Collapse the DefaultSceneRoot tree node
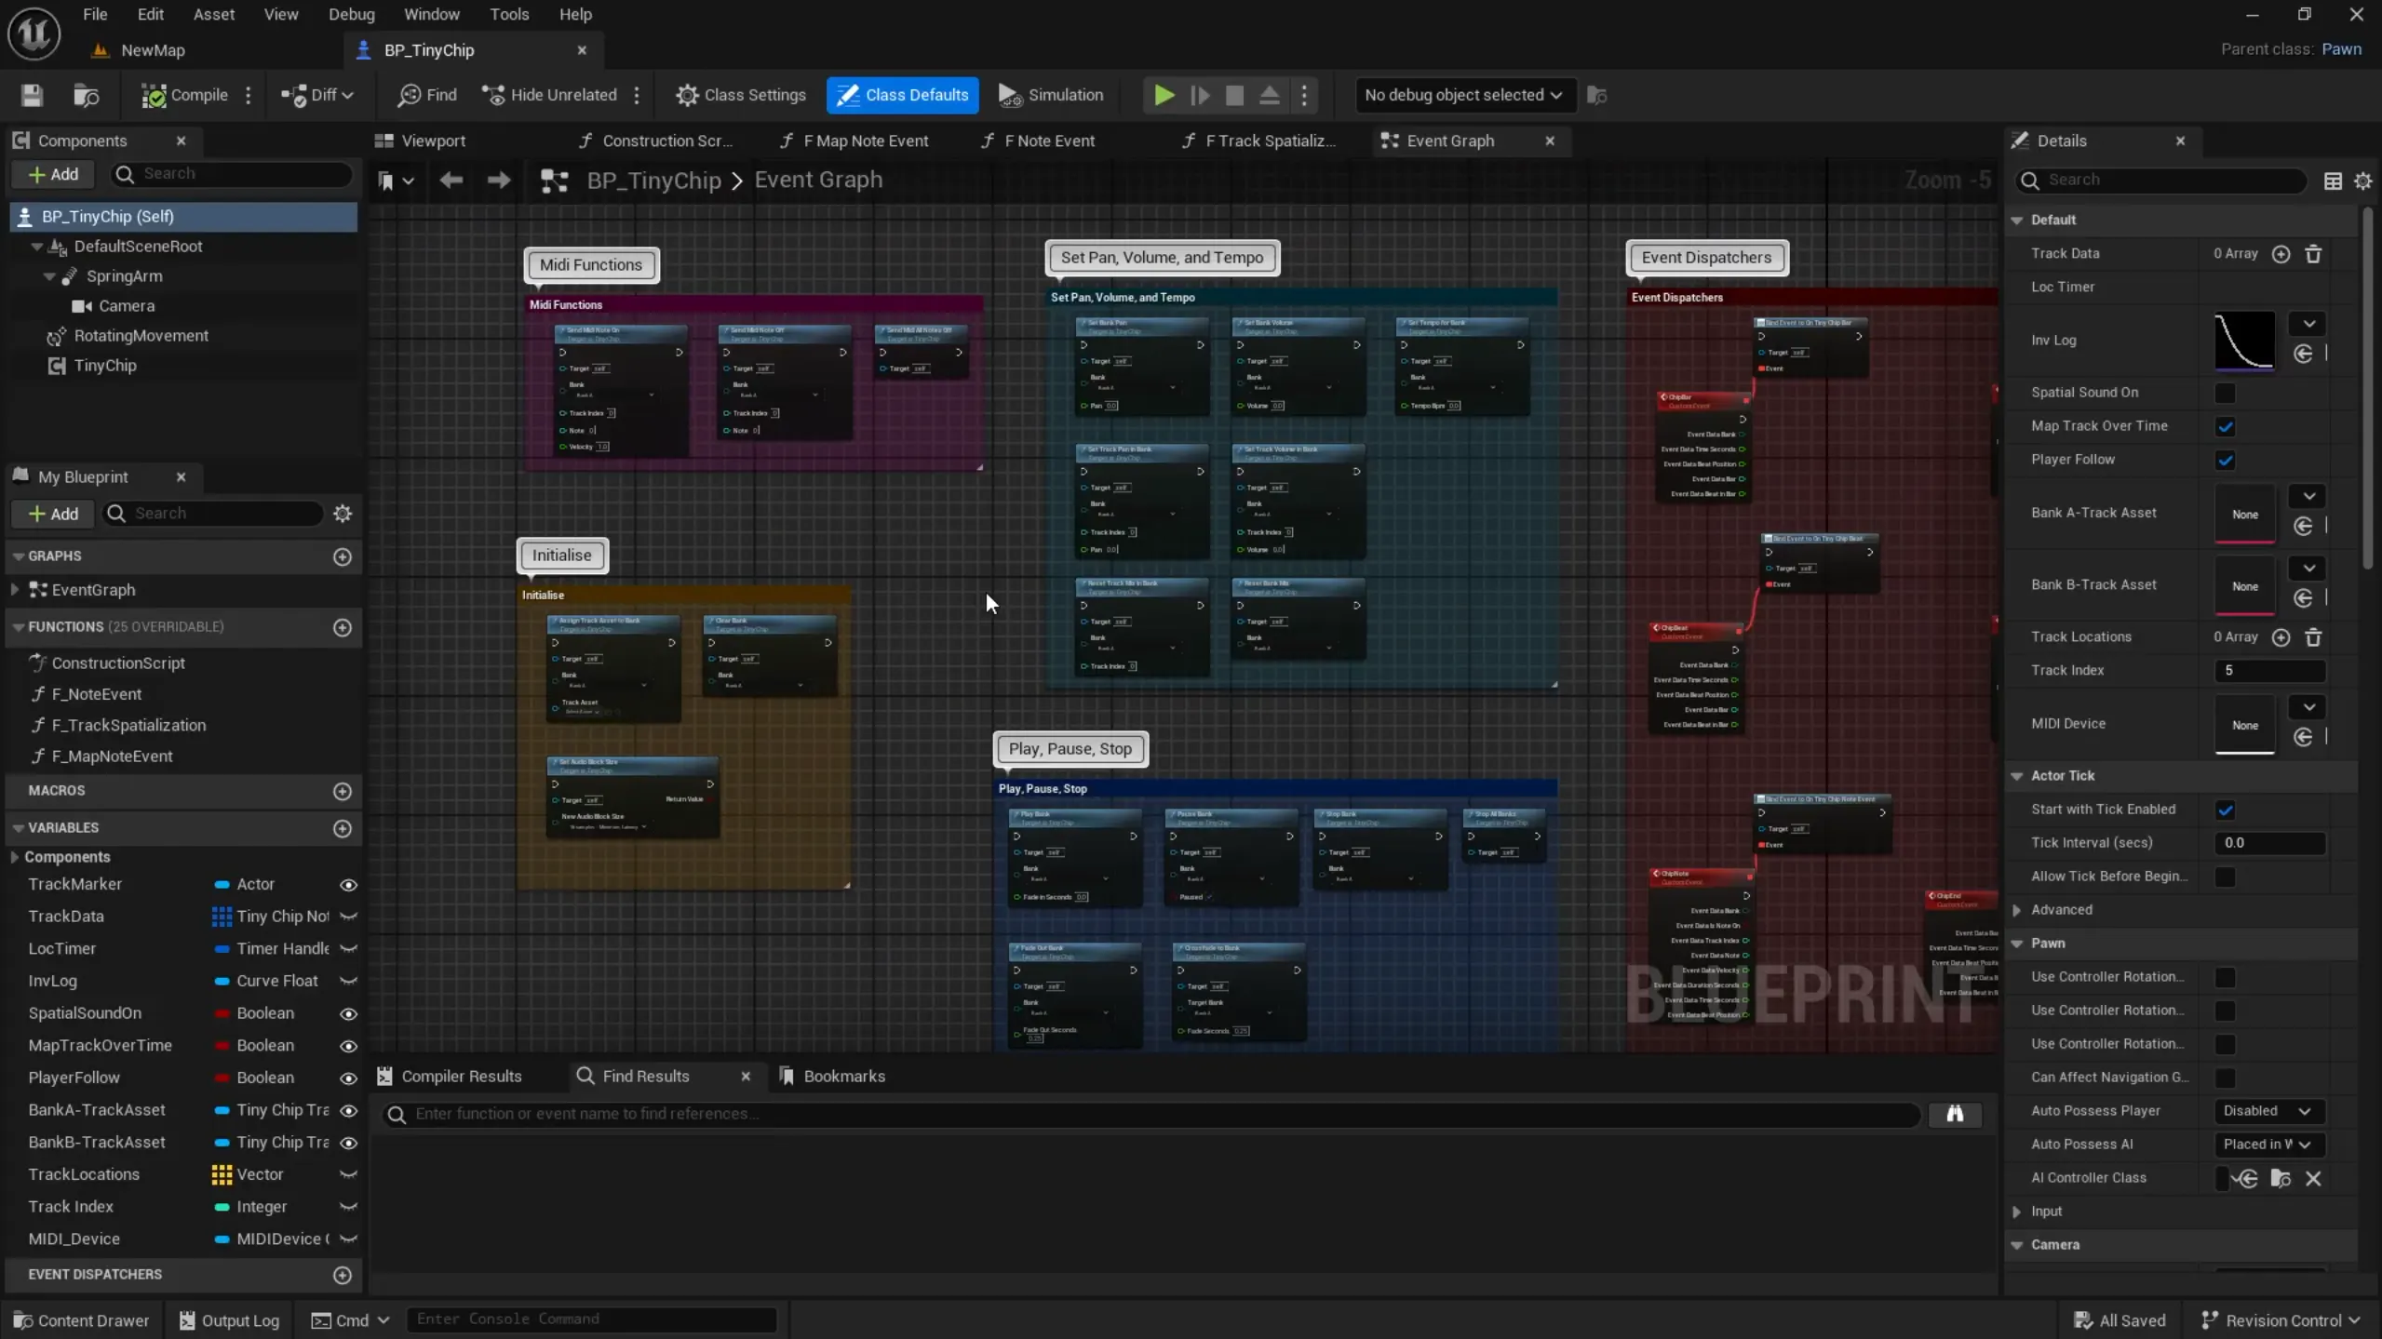The width and height of the screenshot is (2382, 1339). [37, 247]
